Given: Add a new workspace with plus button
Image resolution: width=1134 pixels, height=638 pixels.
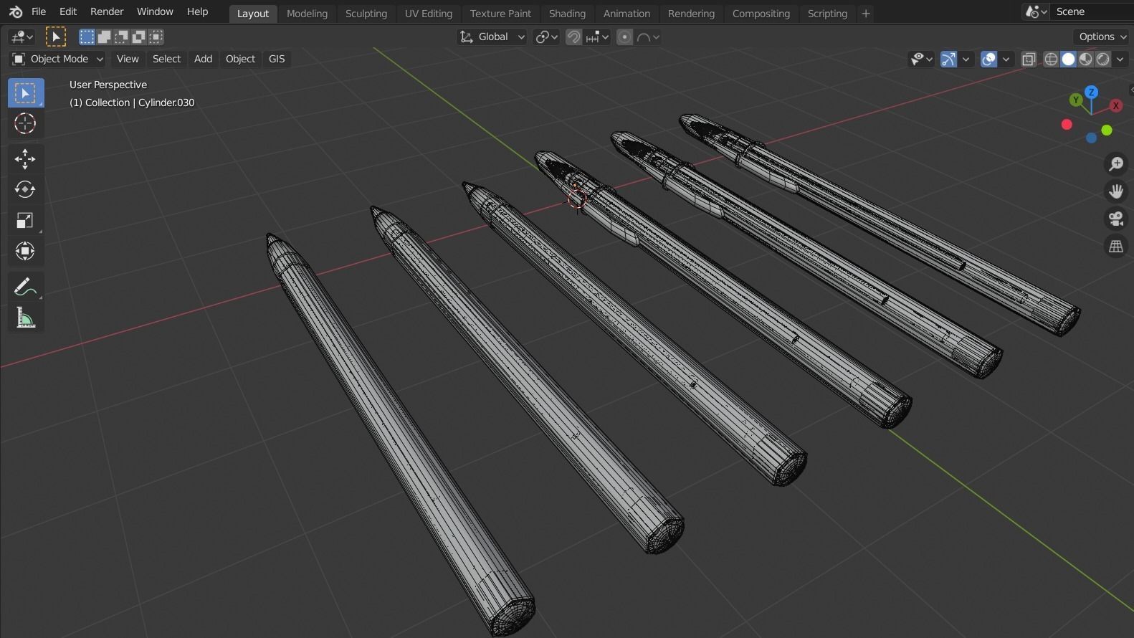Looking at the screenshot, I should coord(865,13).
